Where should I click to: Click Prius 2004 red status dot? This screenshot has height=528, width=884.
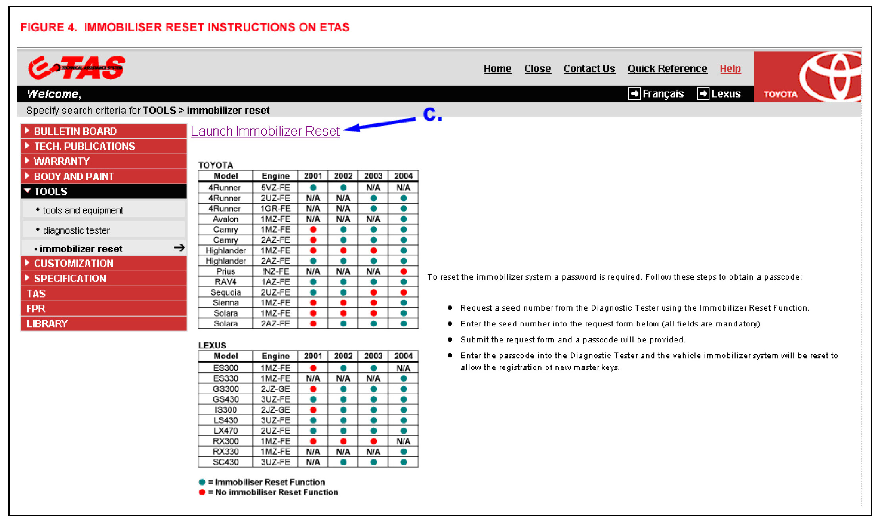click(x=404, y=271)
